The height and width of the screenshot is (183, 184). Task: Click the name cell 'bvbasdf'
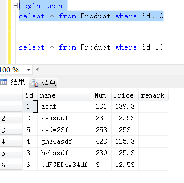(x=65, y=153)
